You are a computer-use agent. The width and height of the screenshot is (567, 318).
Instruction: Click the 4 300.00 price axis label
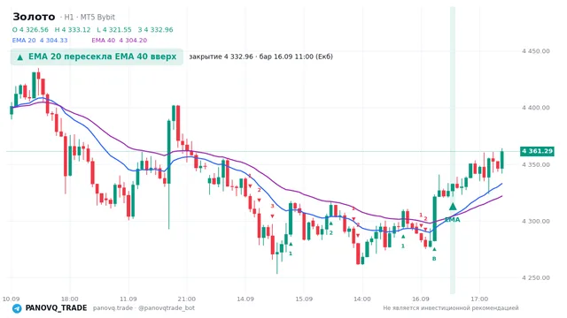pos(535,222)
